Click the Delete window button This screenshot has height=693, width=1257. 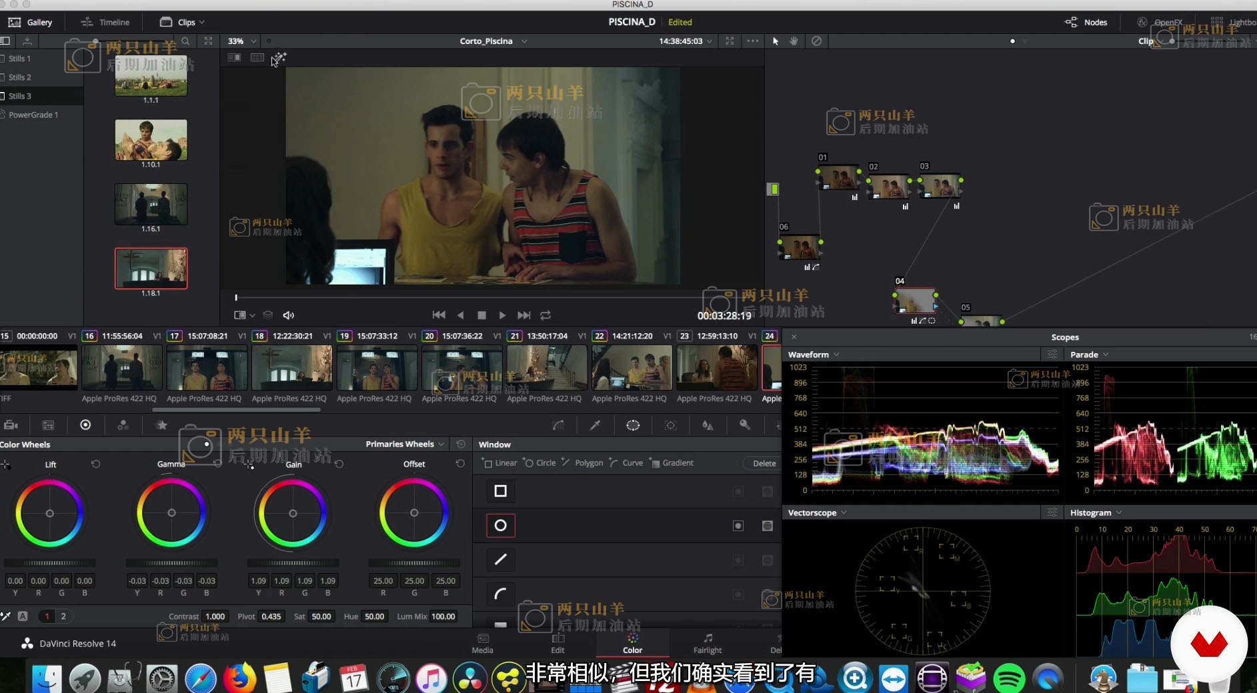(764, 463)
